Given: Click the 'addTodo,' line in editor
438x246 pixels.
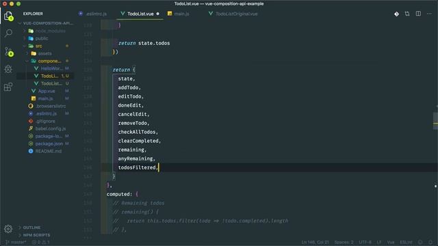Looking at the screenshot, I should point(129,87).
